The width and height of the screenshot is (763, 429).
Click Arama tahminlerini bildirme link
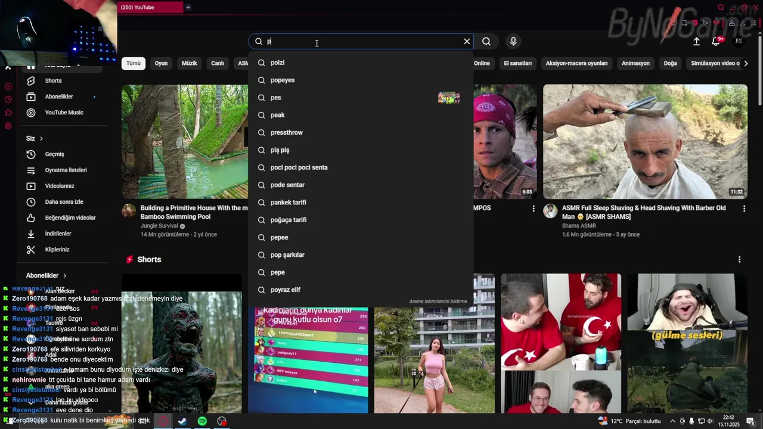click(x=438, y=301)
